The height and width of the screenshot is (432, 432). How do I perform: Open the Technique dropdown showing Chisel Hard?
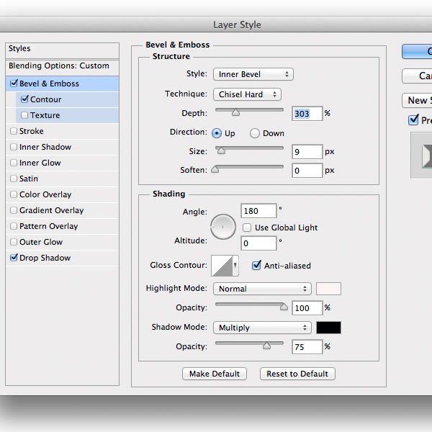click(x=247, y=94)
